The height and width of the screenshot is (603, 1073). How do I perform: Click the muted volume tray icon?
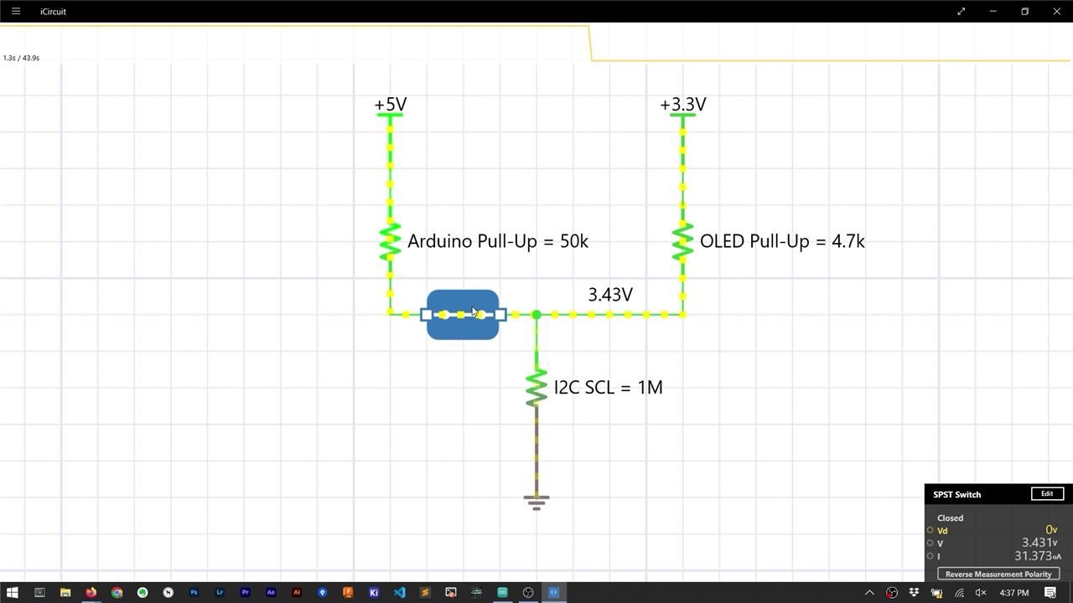(981, 593)
